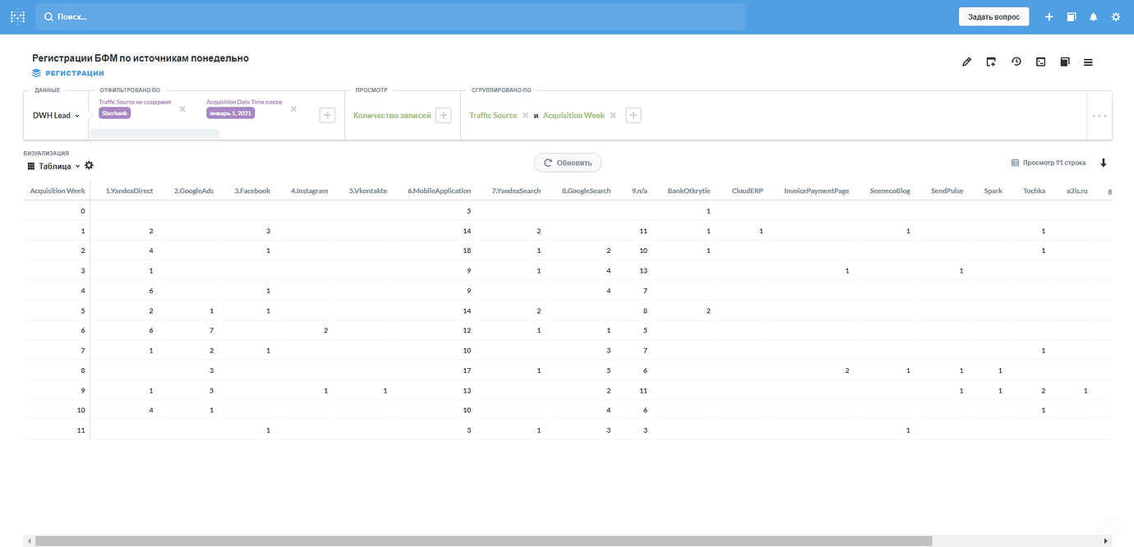Click the Обновить refresh button
This screenshot has height=547, width=1134.
click(568, 163)
